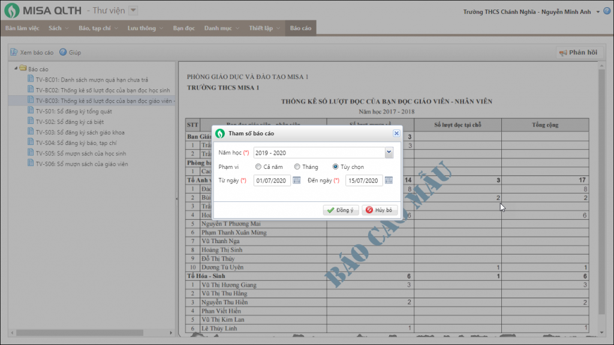Click the TV-S01 report document icon

31,111
